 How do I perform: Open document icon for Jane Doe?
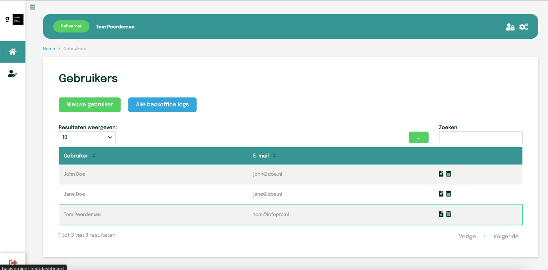441,194
